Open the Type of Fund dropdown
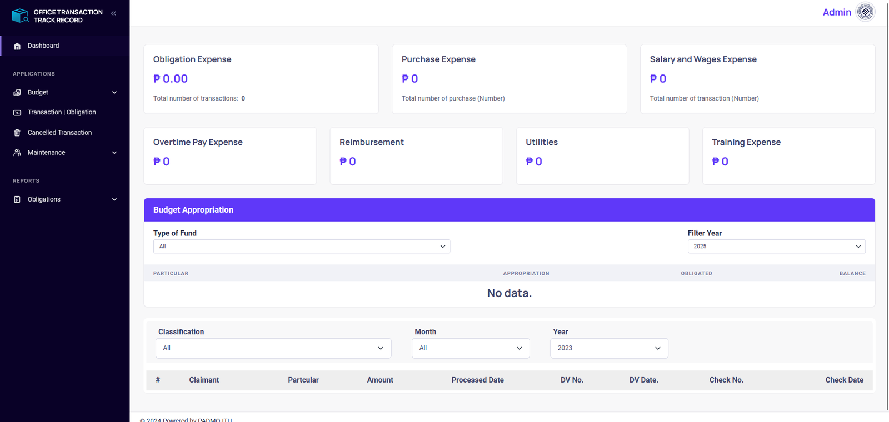889x422 pixels. point(302,247)
